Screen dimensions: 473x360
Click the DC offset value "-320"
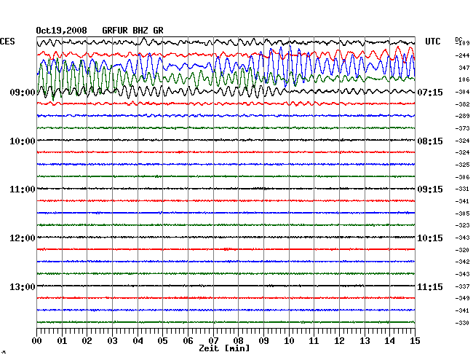462,250
